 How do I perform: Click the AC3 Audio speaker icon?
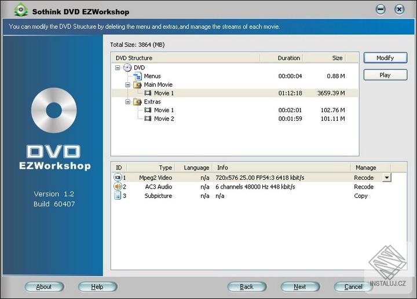118,186
